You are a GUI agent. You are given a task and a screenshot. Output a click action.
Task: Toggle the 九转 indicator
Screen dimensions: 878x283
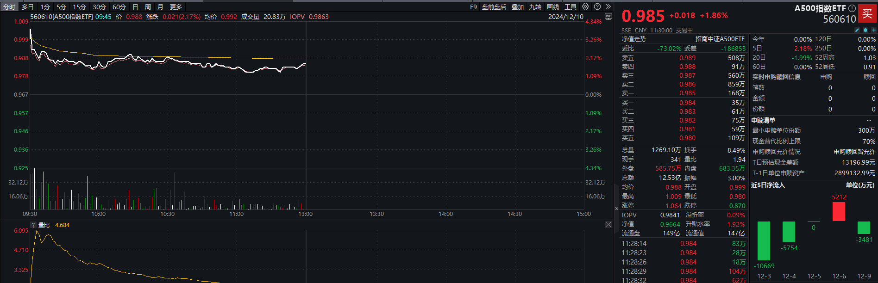[x=535, y=7]
